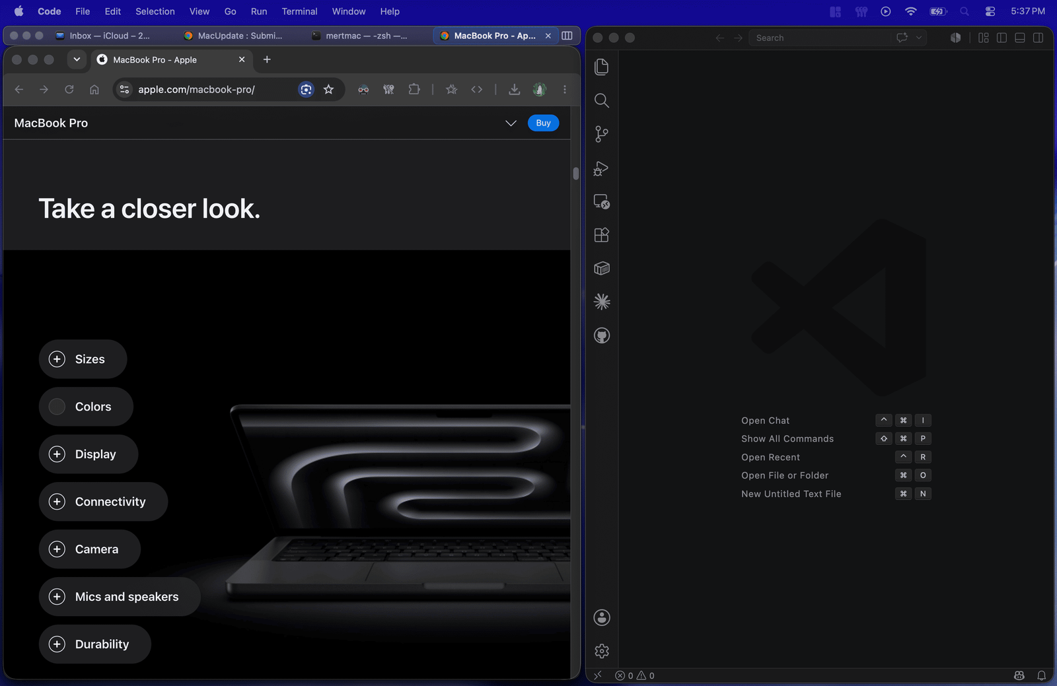The width and height of the screenshot is (1057, 686).
Task: Click New Untitled Text File in VS Code
Action: (791, 494)
